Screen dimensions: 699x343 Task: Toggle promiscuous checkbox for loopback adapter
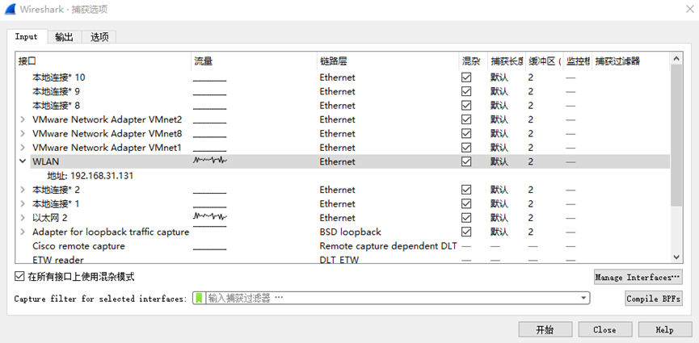[x=466, y=232]
